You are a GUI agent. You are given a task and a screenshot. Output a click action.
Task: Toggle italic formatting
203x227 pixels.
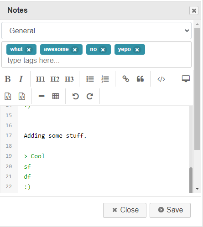click(21, 79)
